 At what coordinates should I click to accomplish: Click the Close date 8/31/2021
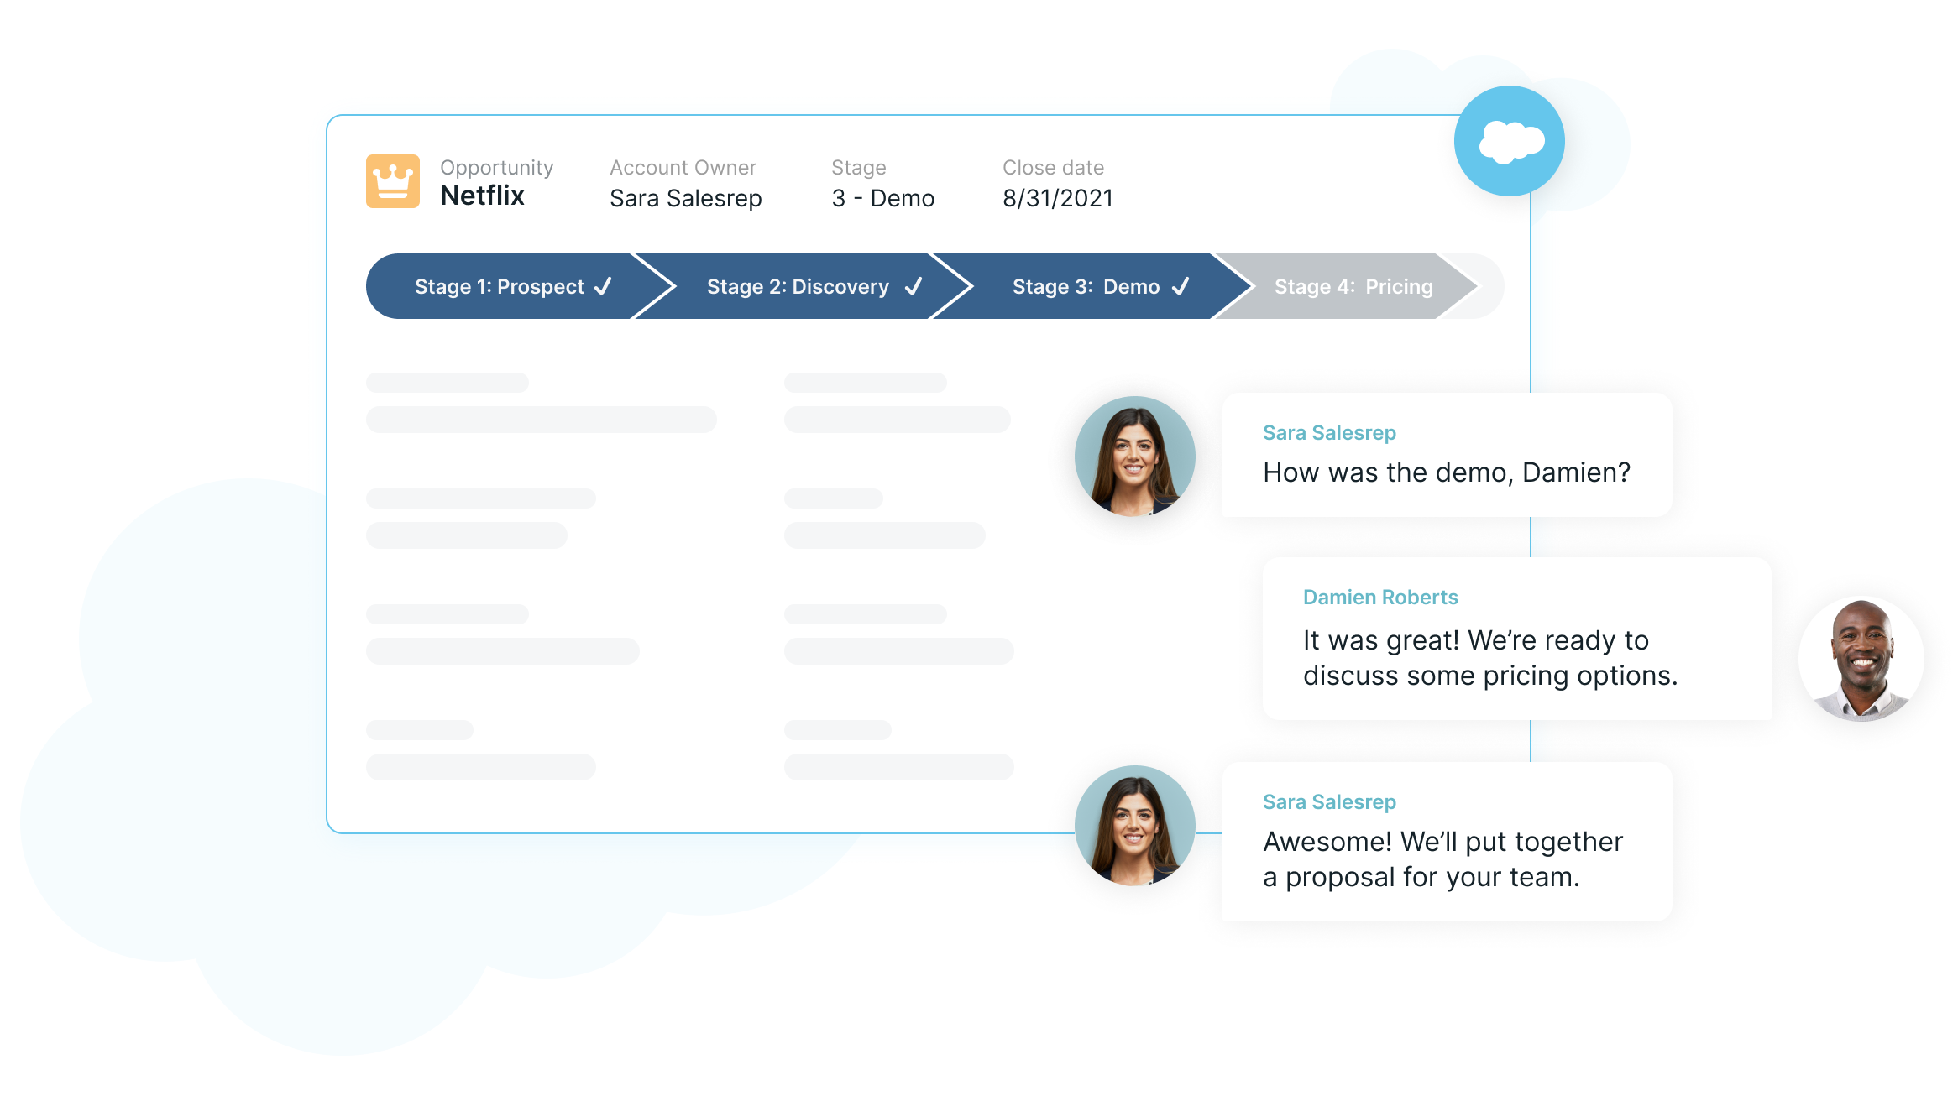point(1058,198)
